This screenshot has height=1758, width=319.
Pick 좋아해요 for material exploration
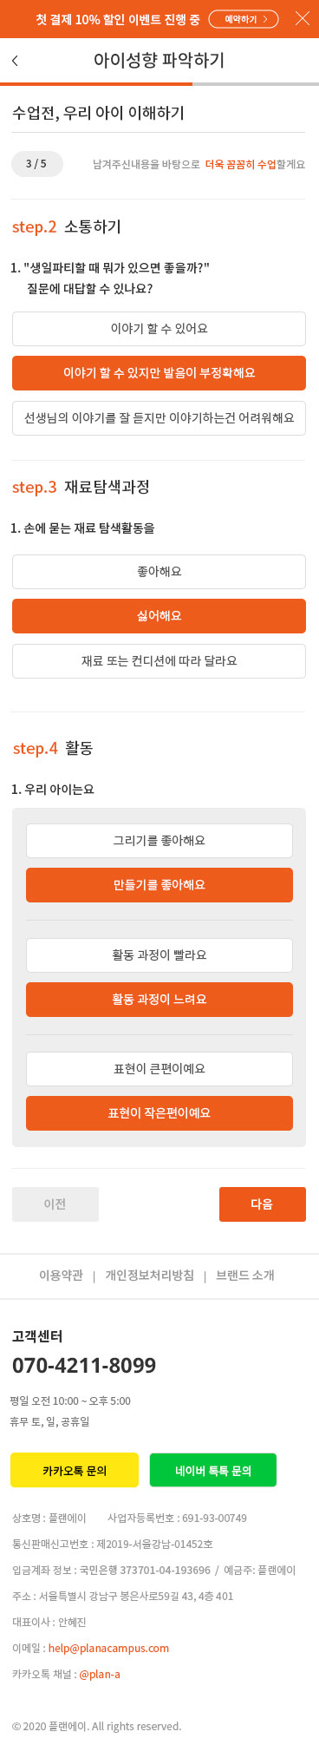(x=159, y=572)
